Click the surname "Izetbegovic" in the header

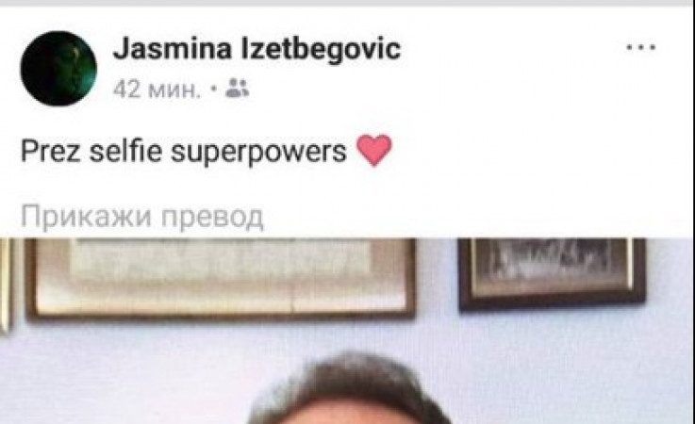[321, 49]
